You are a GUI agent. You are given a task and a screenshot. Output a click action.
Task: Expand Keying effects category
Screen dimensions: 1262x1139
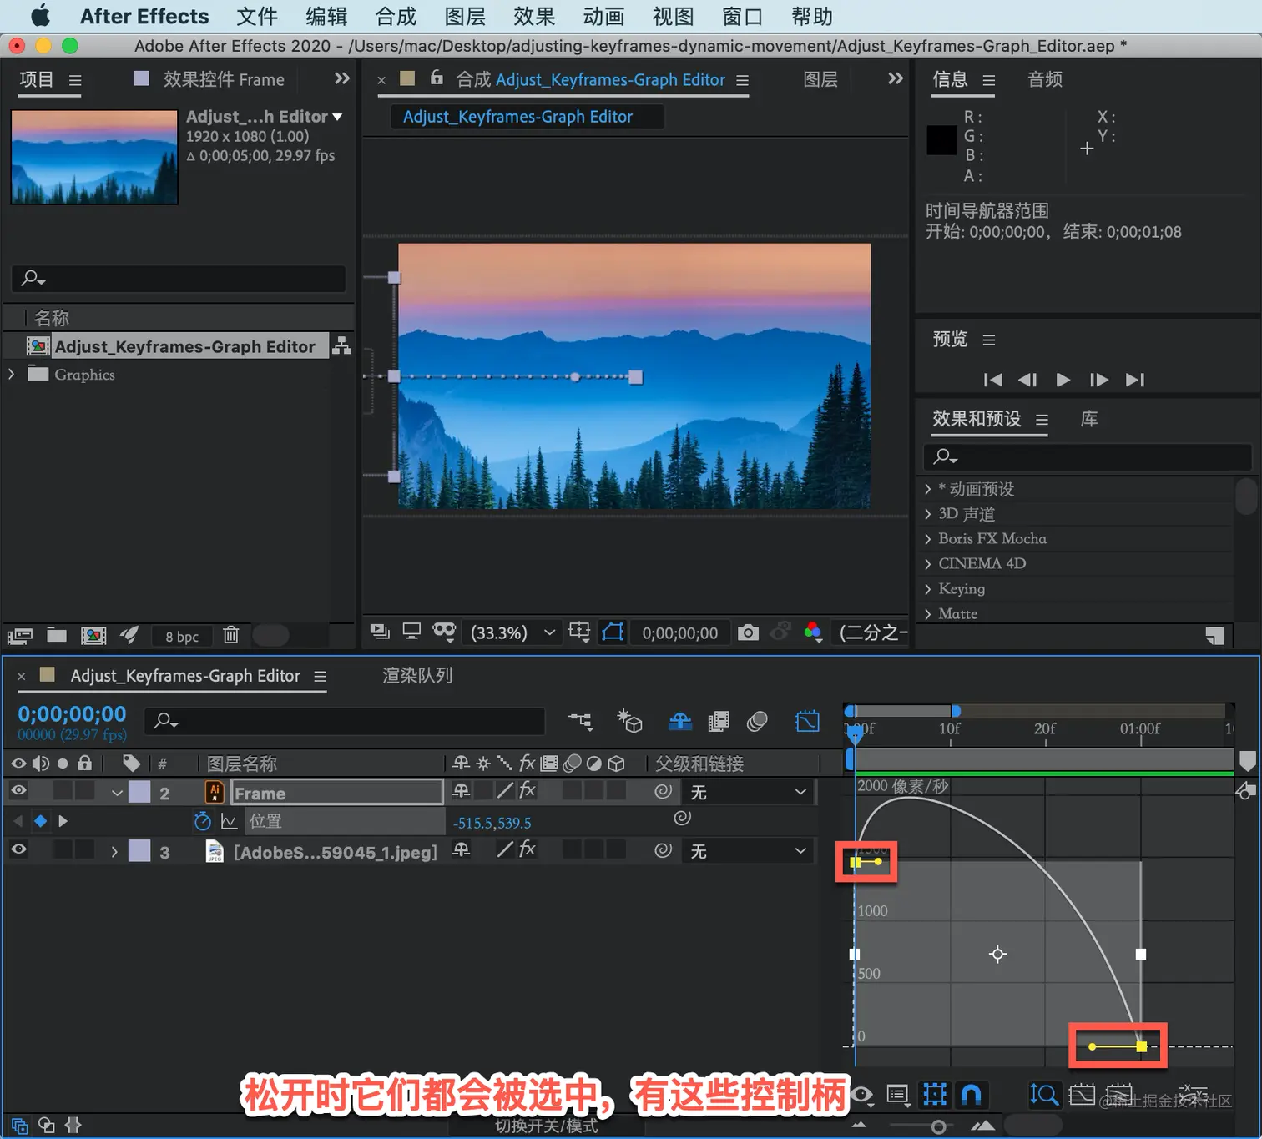click(x=927, y=588)
